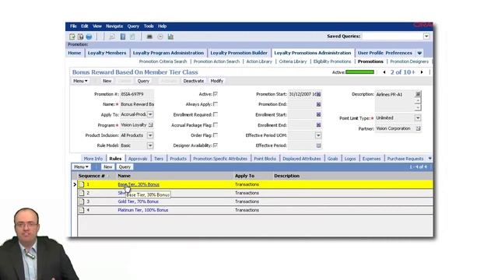
Task: Click row 4 document icon
Action: click(x=82, y=210)
